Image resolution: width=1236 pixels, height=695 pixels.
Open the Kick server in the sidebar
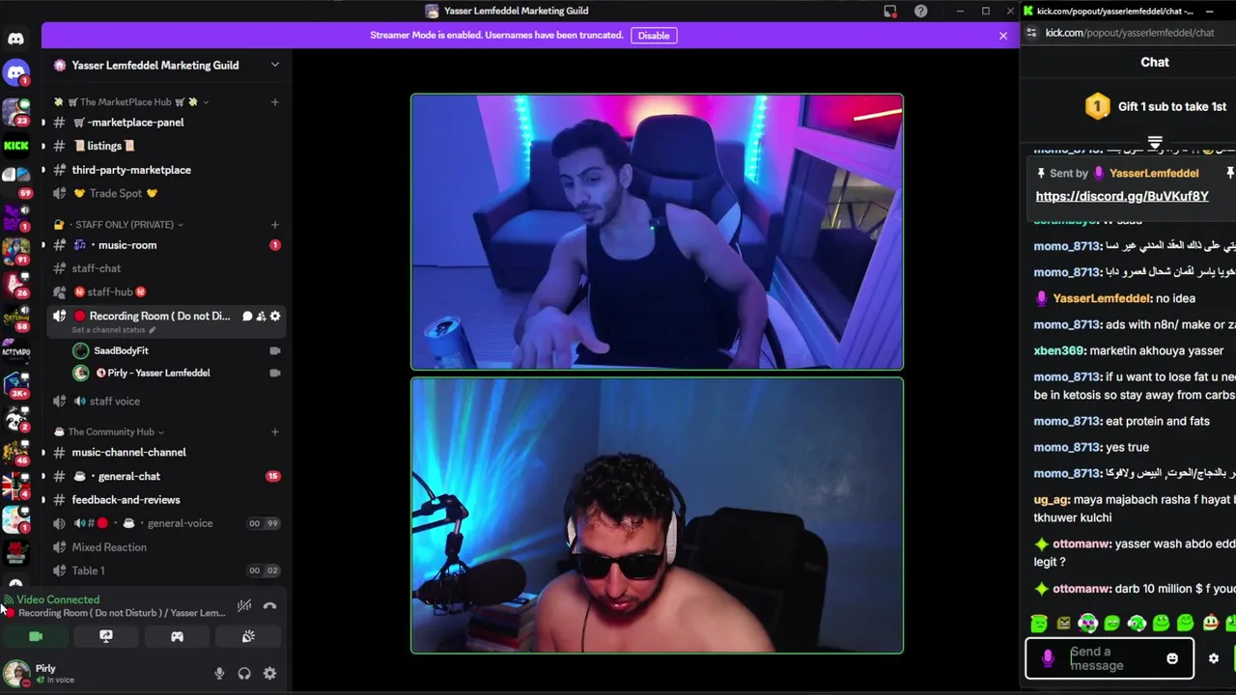point(15,146)
